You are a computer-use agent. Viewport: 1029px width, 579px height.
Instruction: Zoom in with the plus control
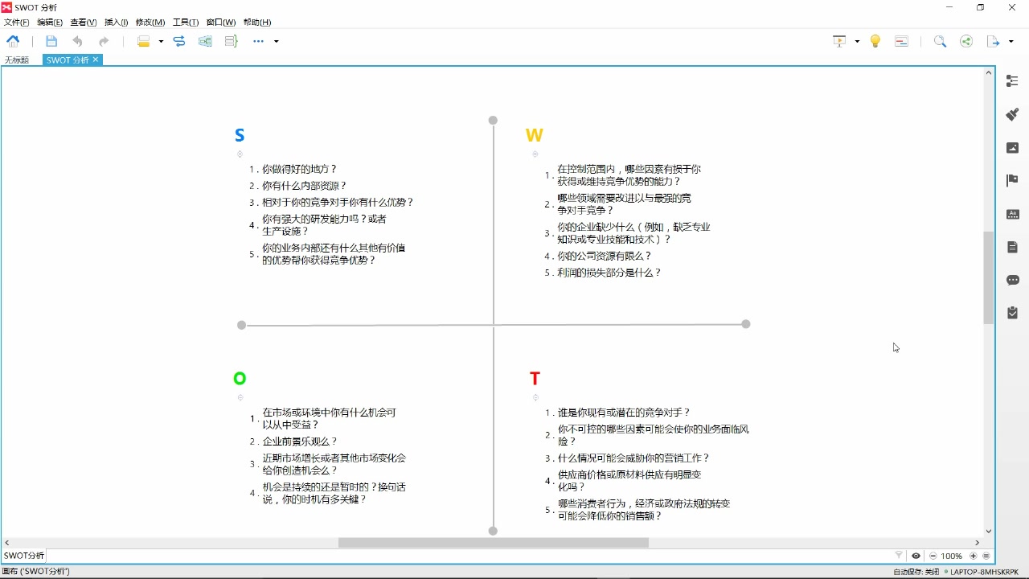973,556
